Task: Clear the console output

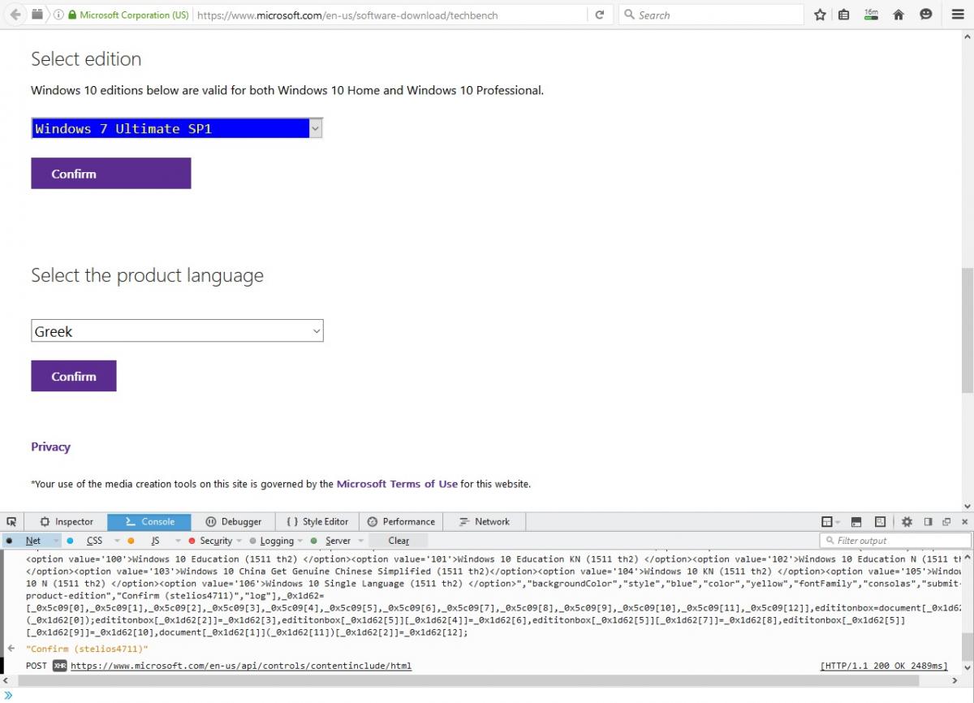Action: [399, 541]
